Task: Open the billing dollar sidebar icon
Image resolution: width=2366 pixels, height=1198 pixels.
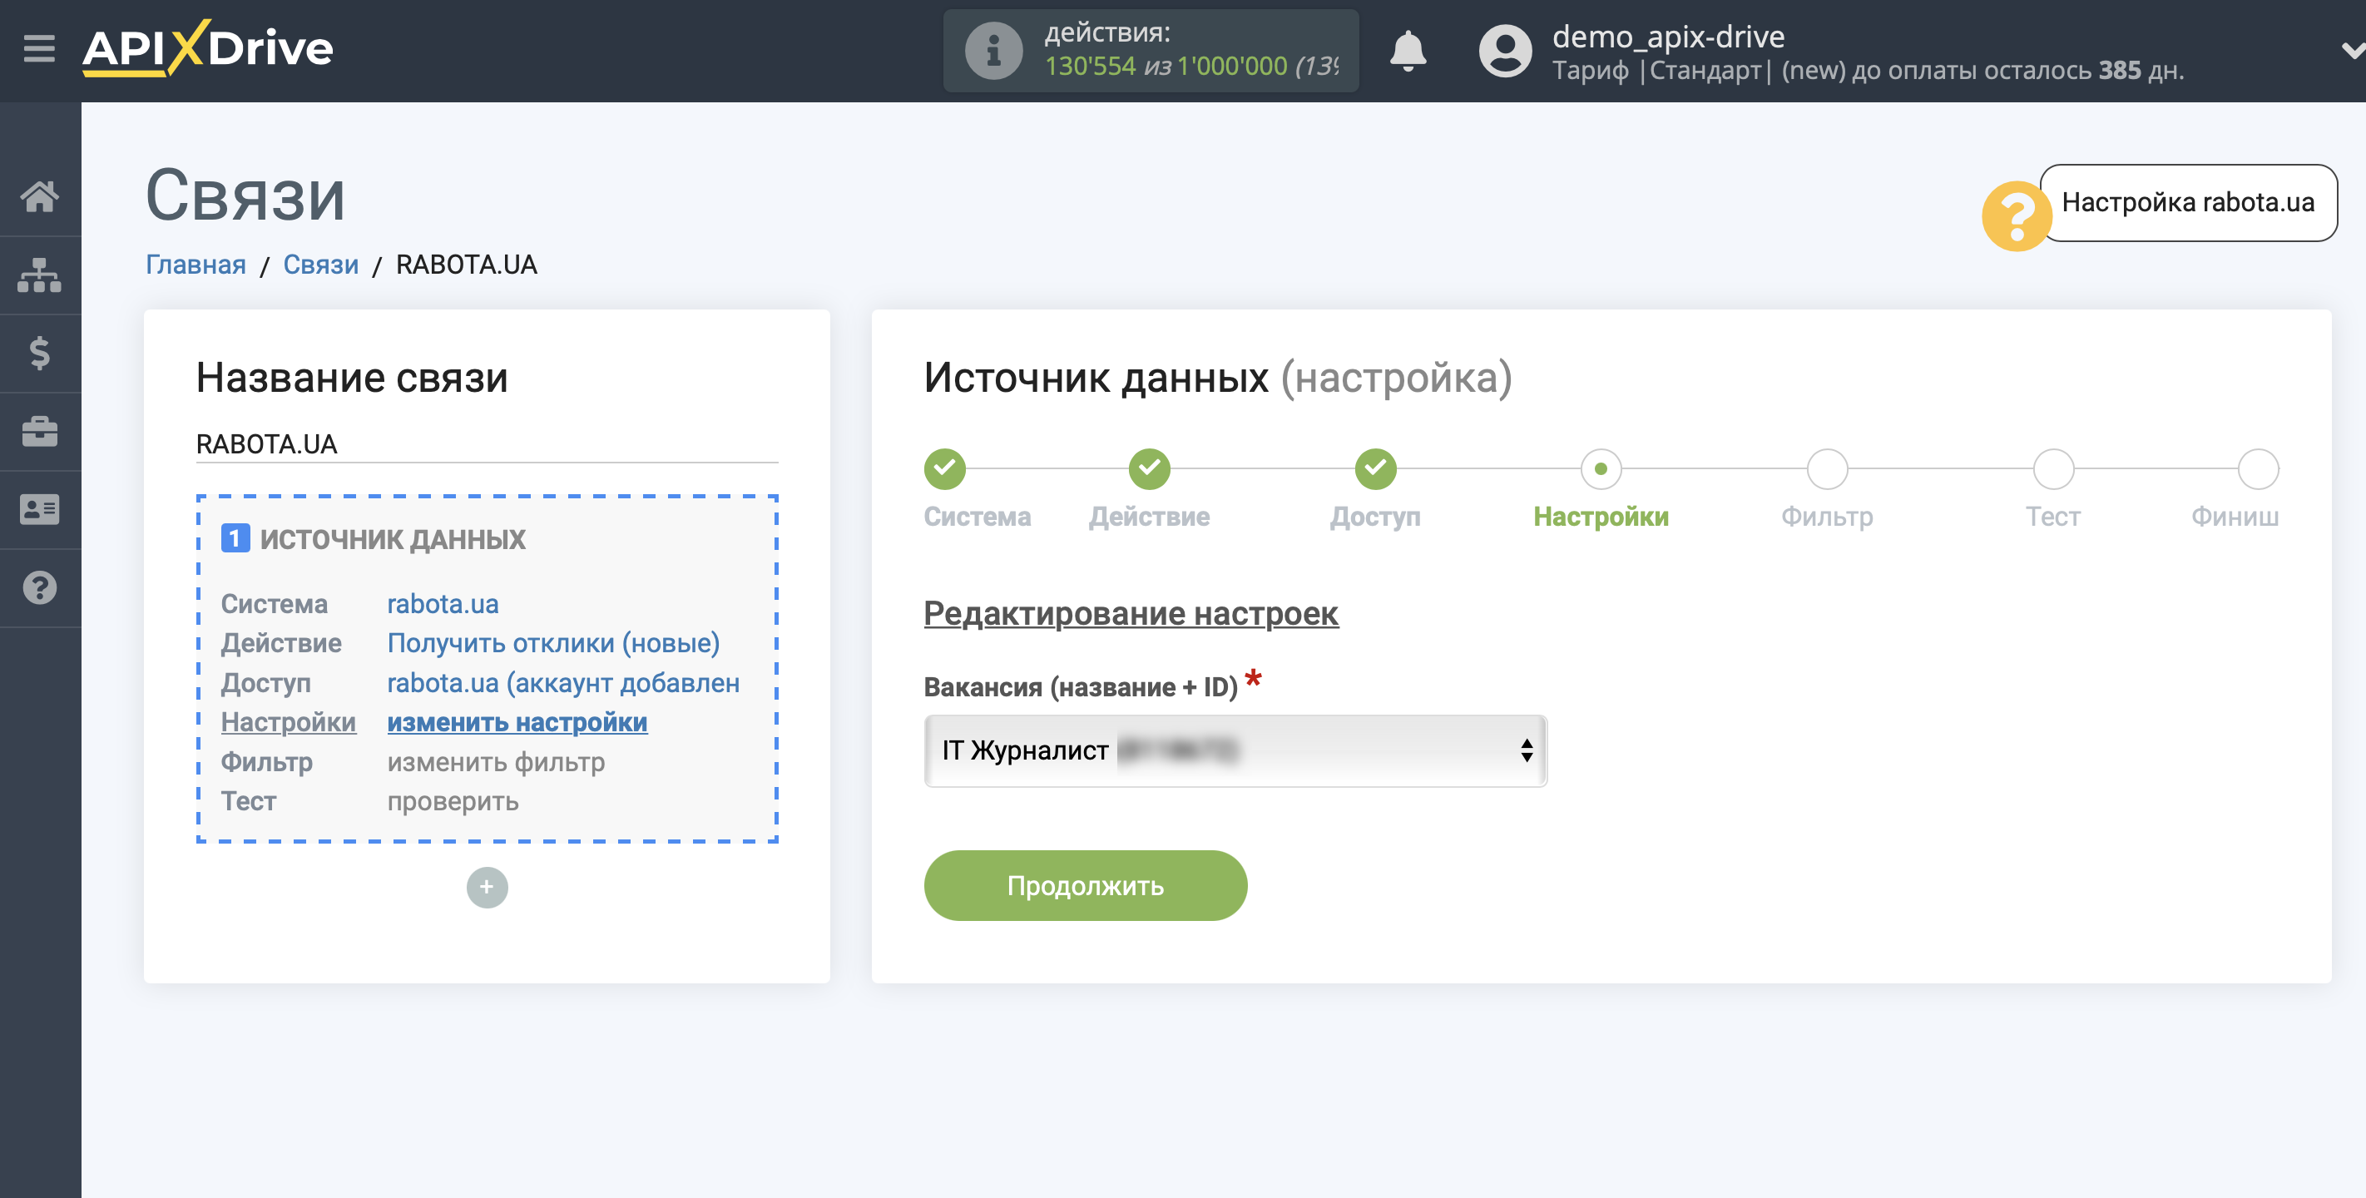Action: coord(39,353)
